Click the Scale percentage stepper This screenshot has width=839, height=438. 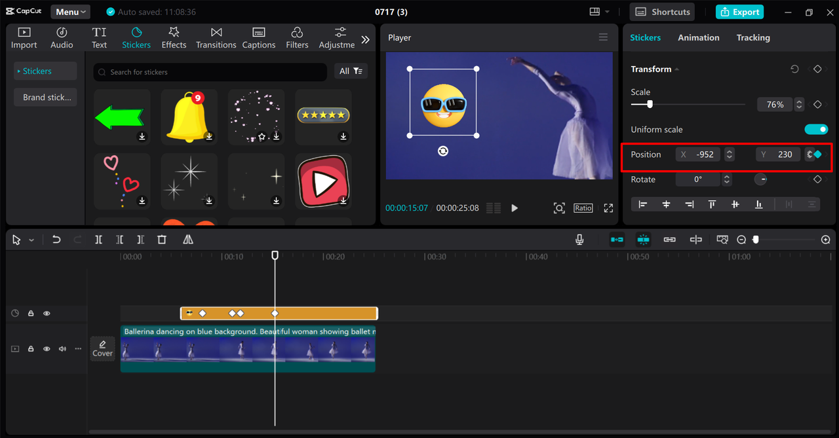click(x=799, y=105)
